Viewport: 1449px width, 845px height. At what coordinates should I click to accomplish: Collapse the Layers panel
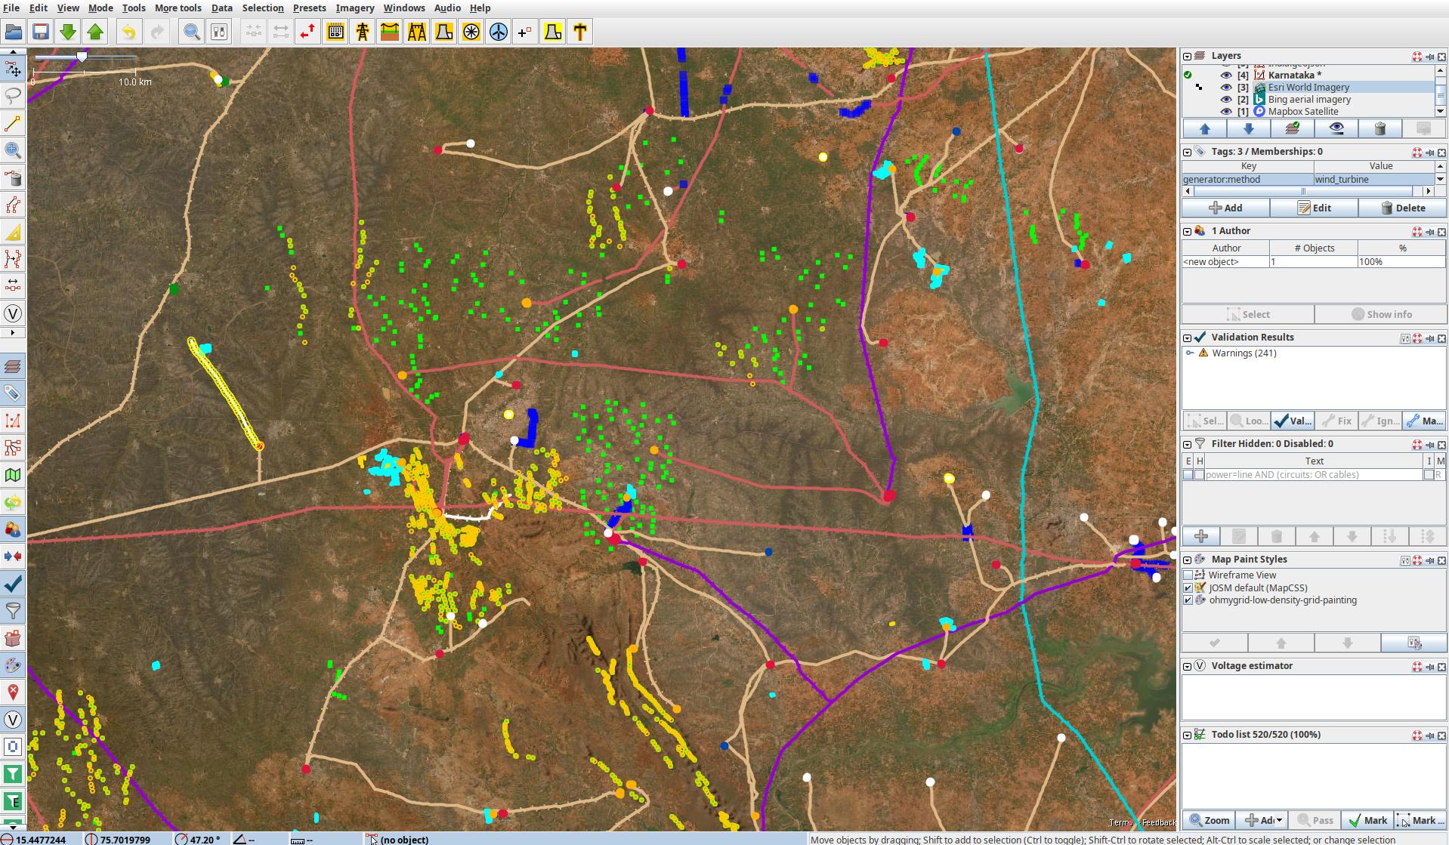[x=1187, y=56]
